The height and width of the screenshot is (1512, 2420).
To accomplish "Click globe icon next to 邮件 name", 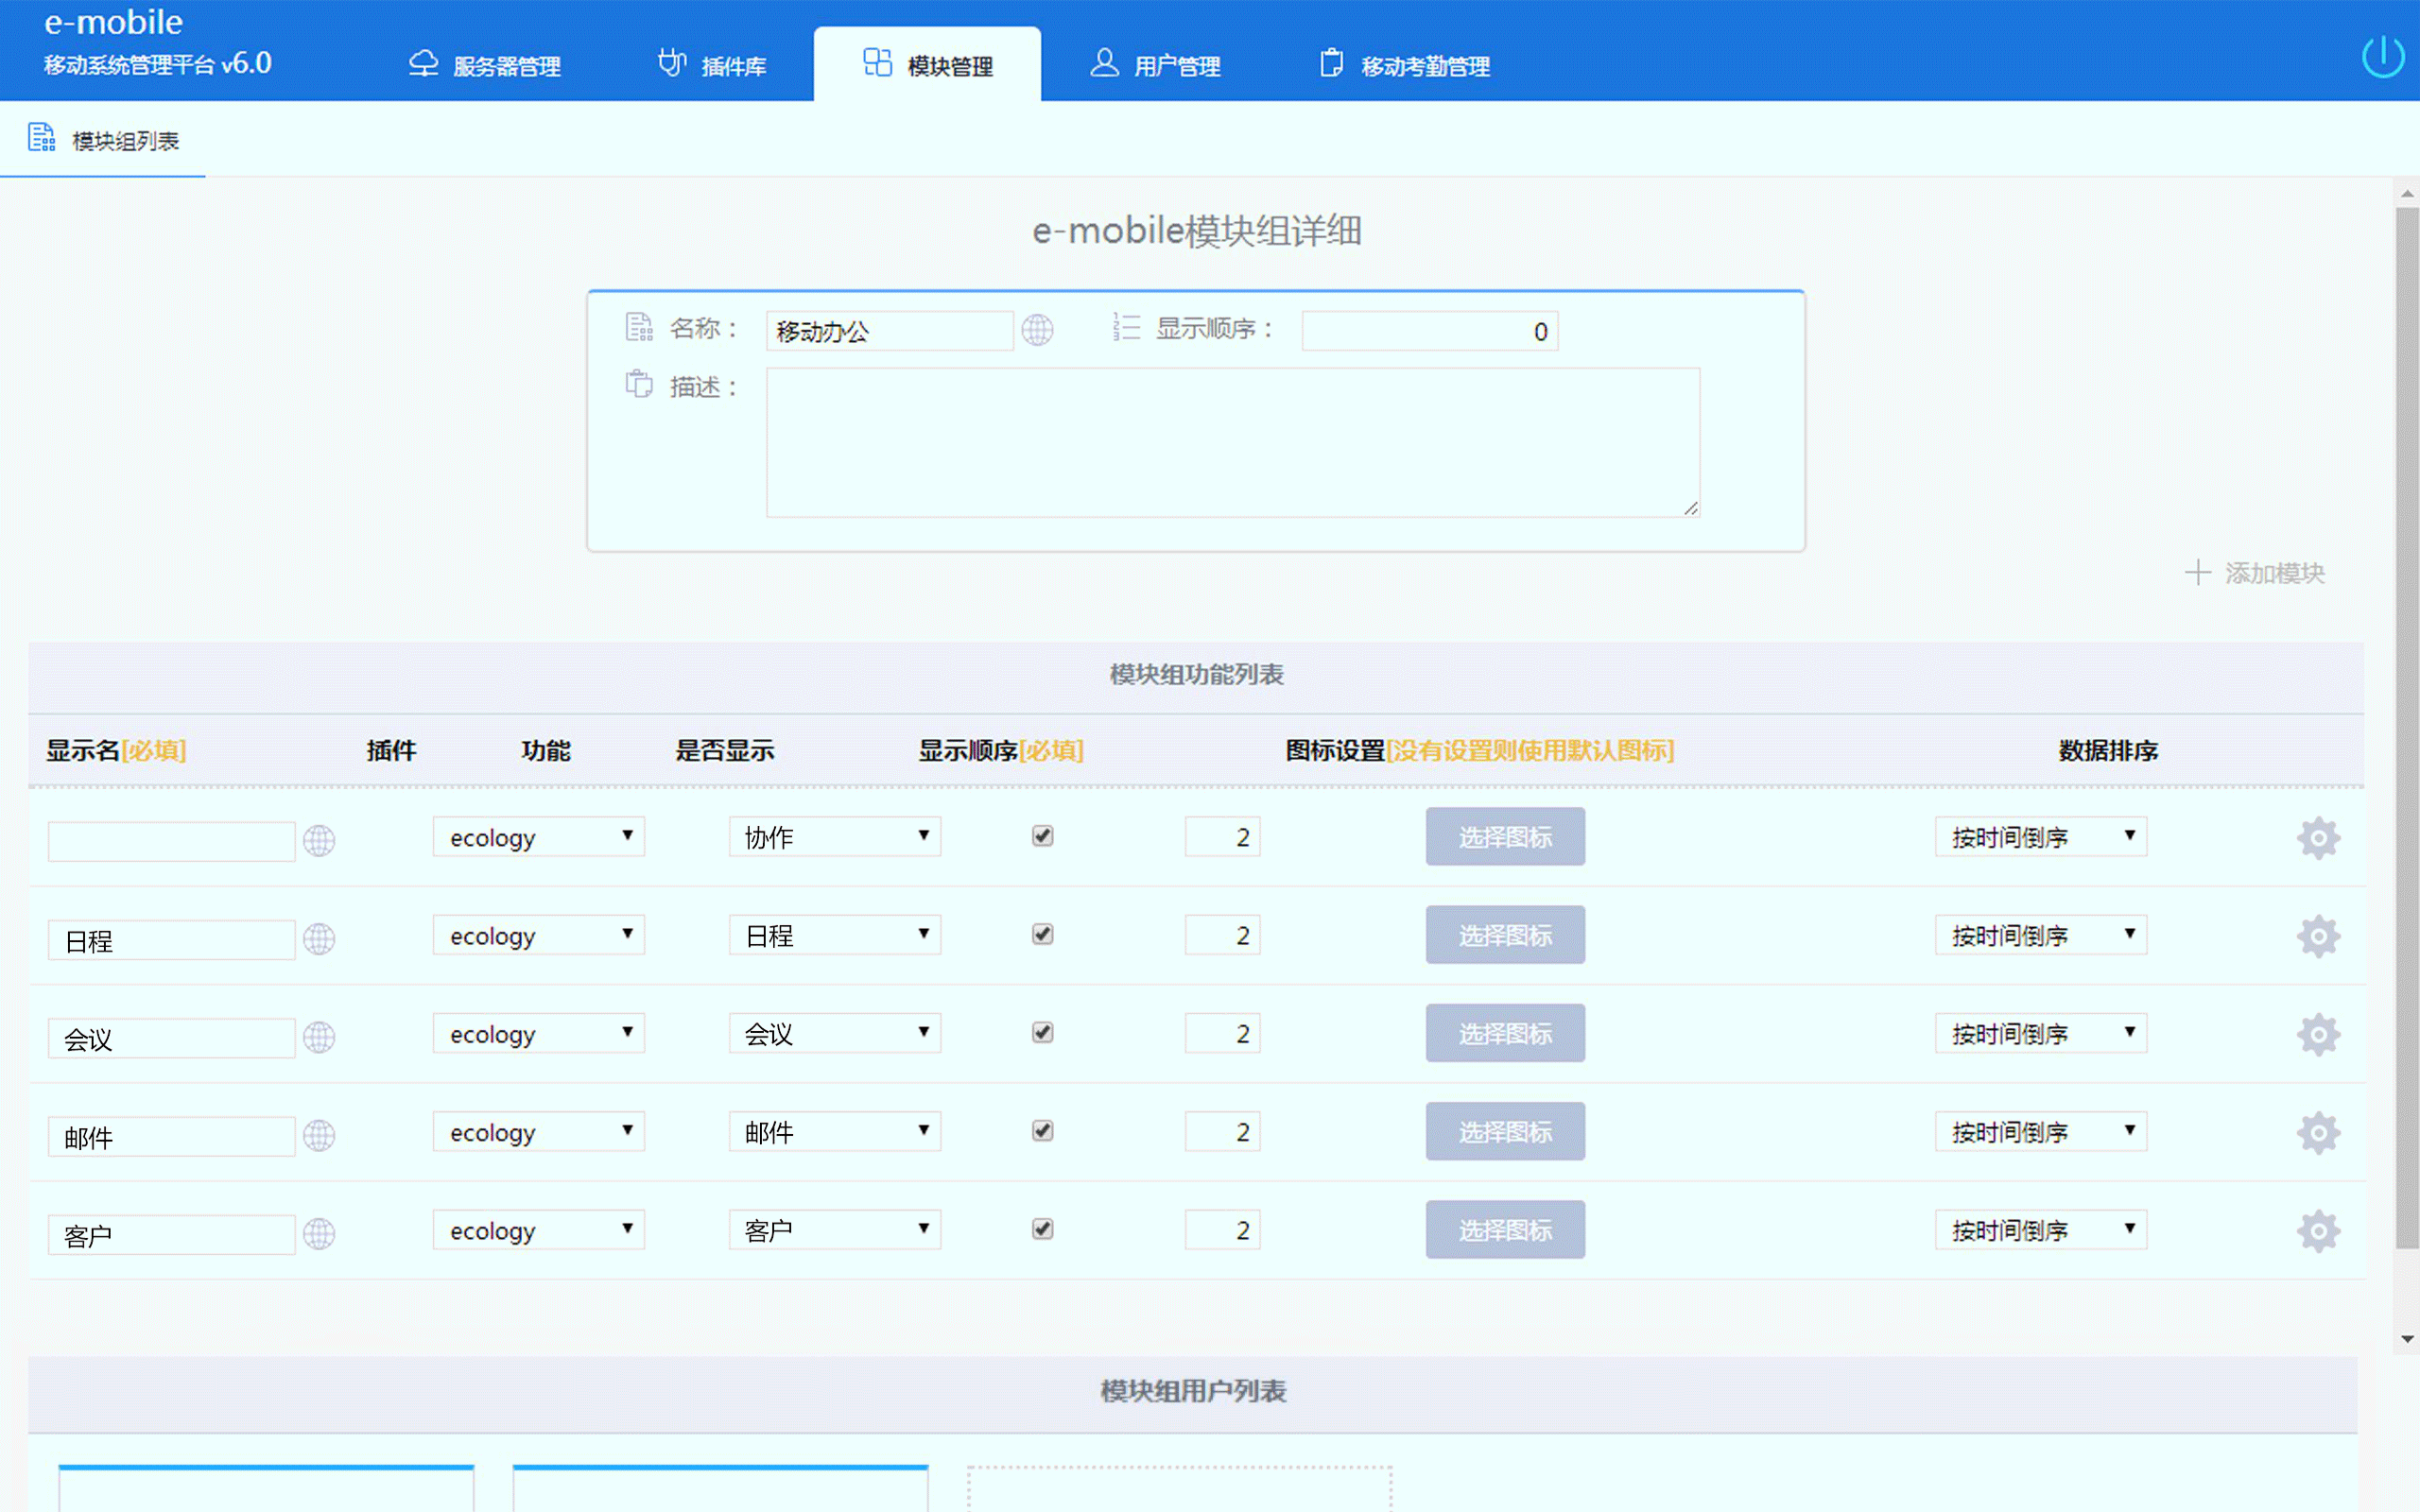I will tap(319, 1135).
